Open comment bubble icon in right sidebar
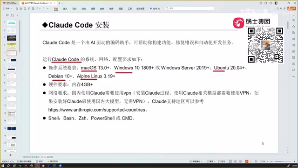Image resolution: width=298 pixels, height=168 pixels. (x=294, y=70)
